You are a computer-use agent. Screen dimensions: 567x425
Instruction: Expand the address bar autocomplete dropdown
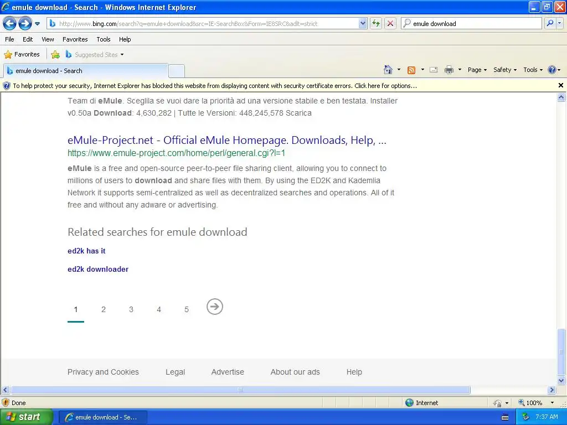(363, 23)
